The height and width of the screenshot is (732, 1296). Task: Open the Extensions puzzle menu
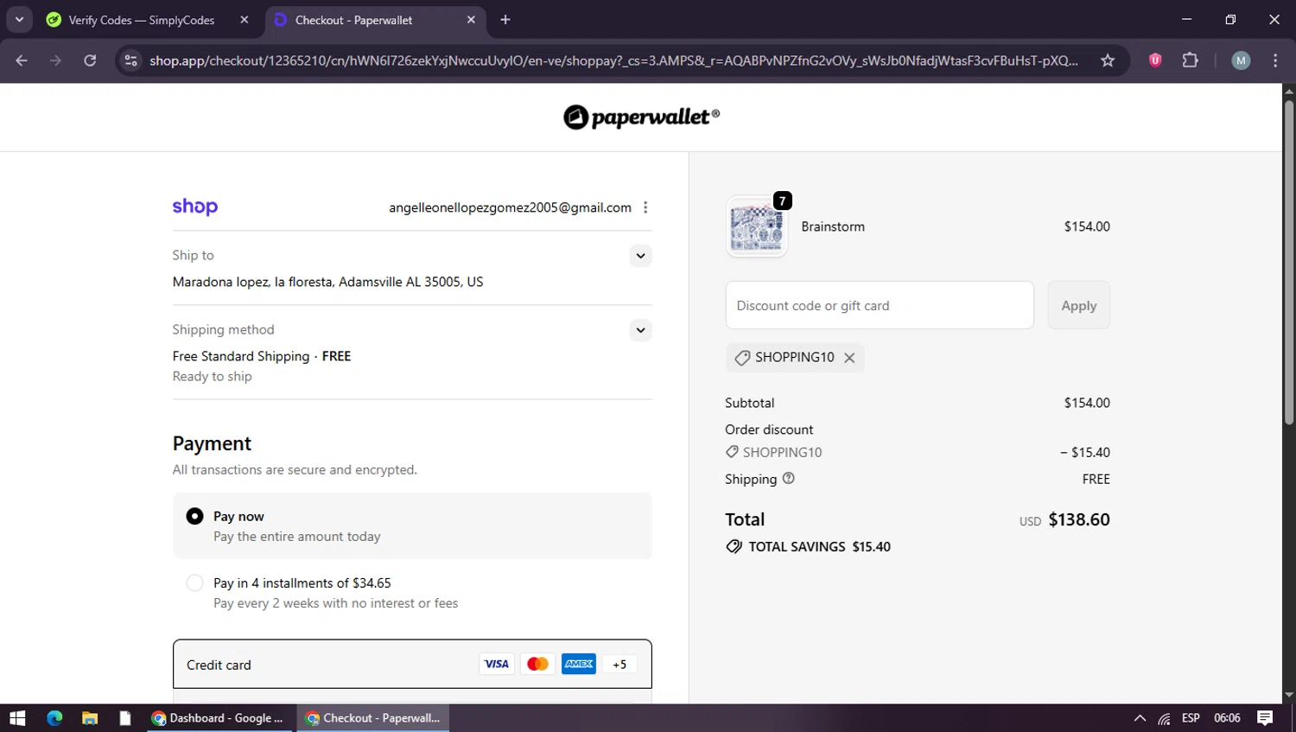pos(1191,60)
